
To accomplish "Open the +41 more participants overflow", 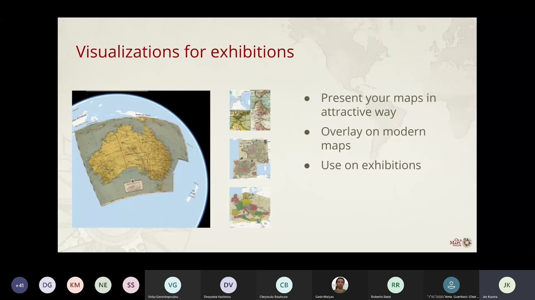I will coord(20,285).
